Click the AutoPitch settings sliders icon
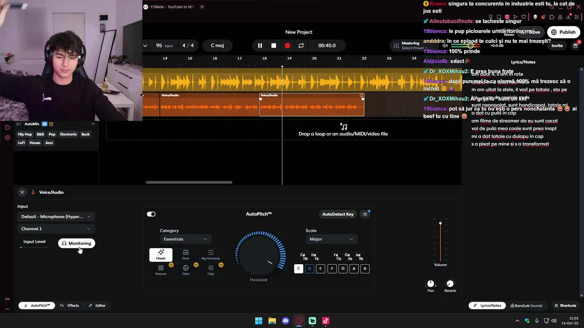 coord(365,214)
